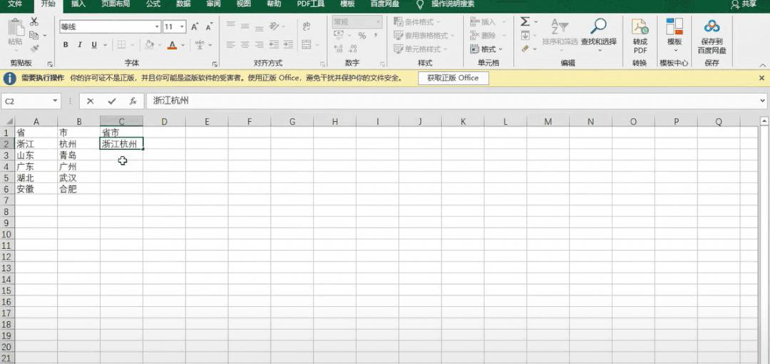Confirm entry with the checkmark button
770x364 pixels.
point(112,101)
